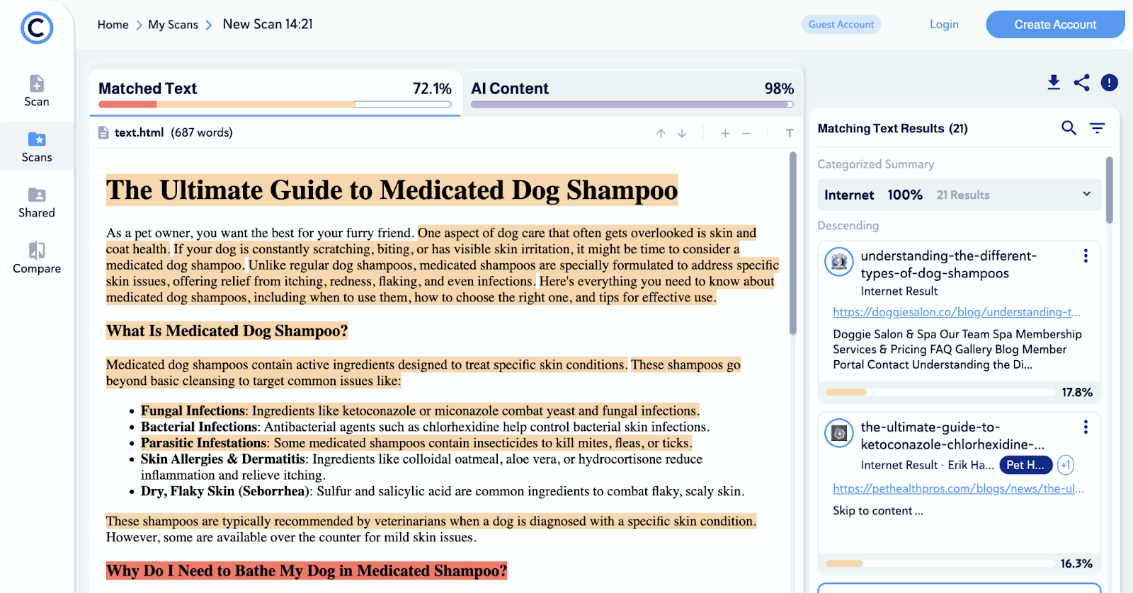The height and width of the screenshot is (593, 1133).
Task: Switch to the AI Content tab
Action: [x=632, y=89]
